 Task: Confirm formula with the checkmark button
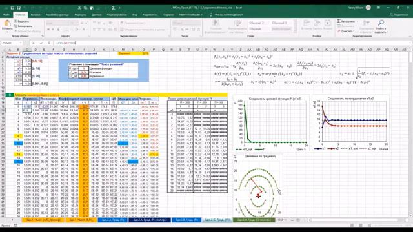click(x=41, y=43)
